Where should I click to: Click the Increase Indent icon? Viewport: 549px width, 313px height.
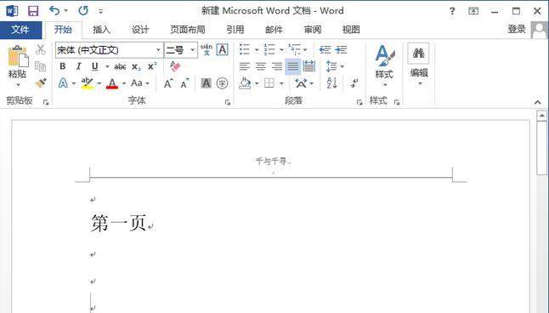point(341,50)
